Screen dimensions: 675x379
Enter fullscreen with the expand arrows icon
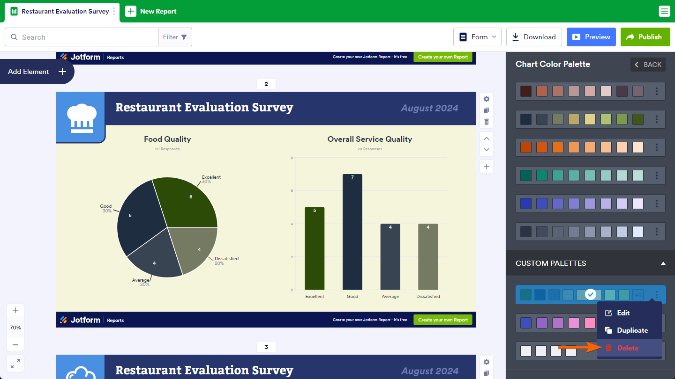click(x=15, y=364)
